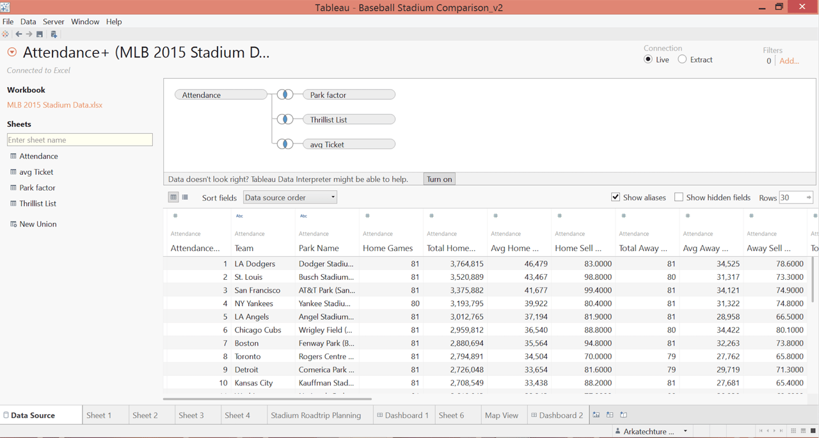Open the avg Ticket join icon
This screenshot has height=438, width=819.
[285, 144]
